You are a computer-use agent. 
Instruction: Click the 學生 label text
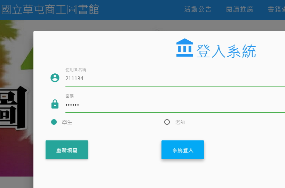coord(67,122)
